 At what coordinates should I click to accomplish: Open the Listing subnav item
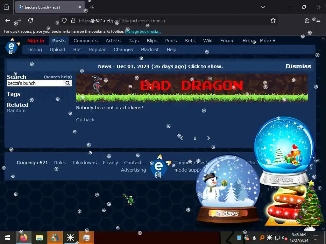coord(34,50)
